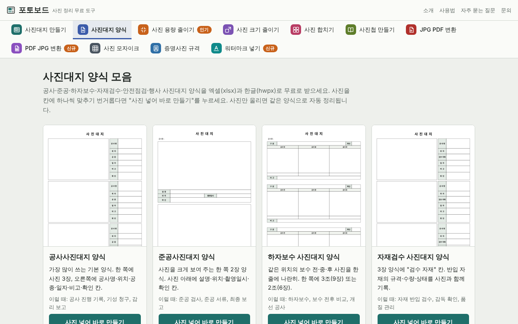Screen dimensions: 518x324
Task: Switch to 사진첩 만들기 tool
Action: click(370, 30)
